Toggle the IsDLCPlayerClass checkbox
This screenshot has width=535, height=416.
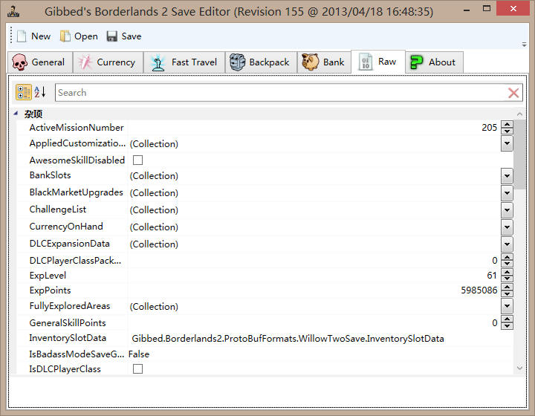pyautogui.click(x=138, y=368)
